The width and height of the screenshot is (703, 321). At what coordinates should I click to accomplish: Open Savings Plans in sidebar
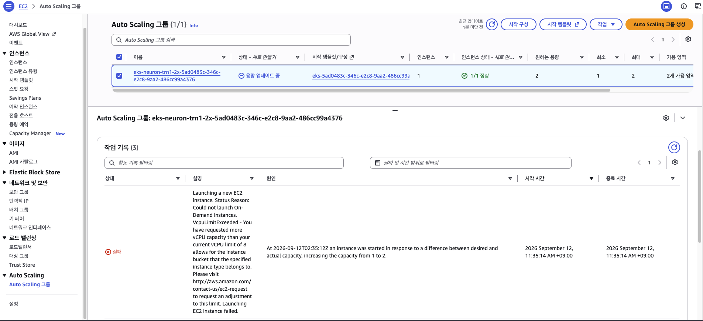[25, 98]
